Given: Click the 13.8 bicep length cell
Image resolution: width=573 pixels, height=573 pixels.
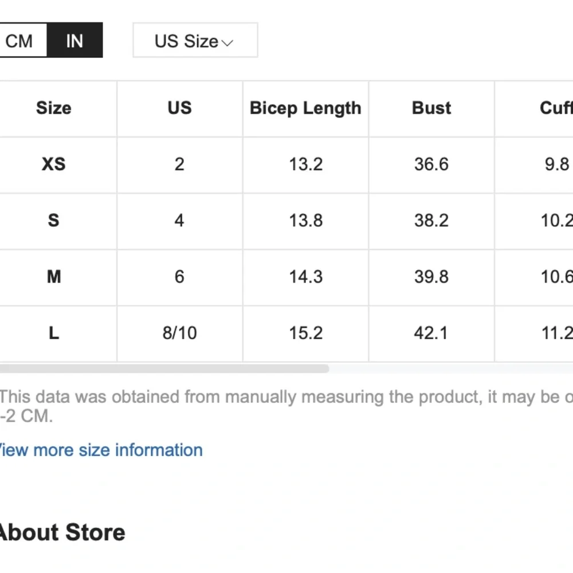Looking at the screenshot, I should point(305,221).
